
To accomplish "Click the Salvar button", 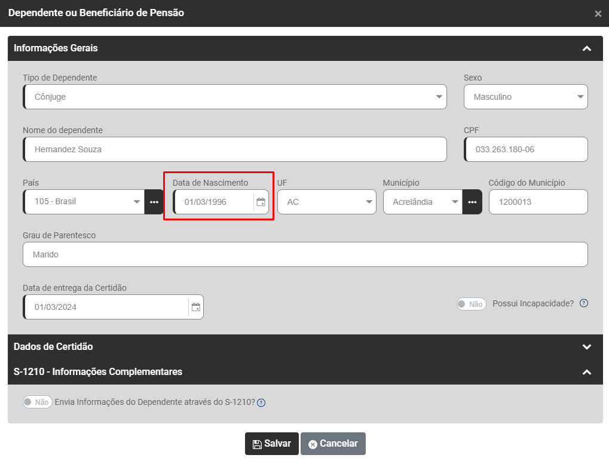I will point(271,444).
